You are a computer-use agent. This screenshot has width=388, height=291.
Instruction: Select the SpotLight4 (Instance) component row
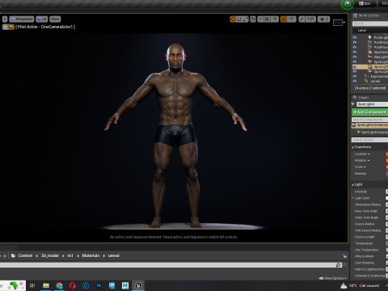pyautogui.click(x=369, y=125)
